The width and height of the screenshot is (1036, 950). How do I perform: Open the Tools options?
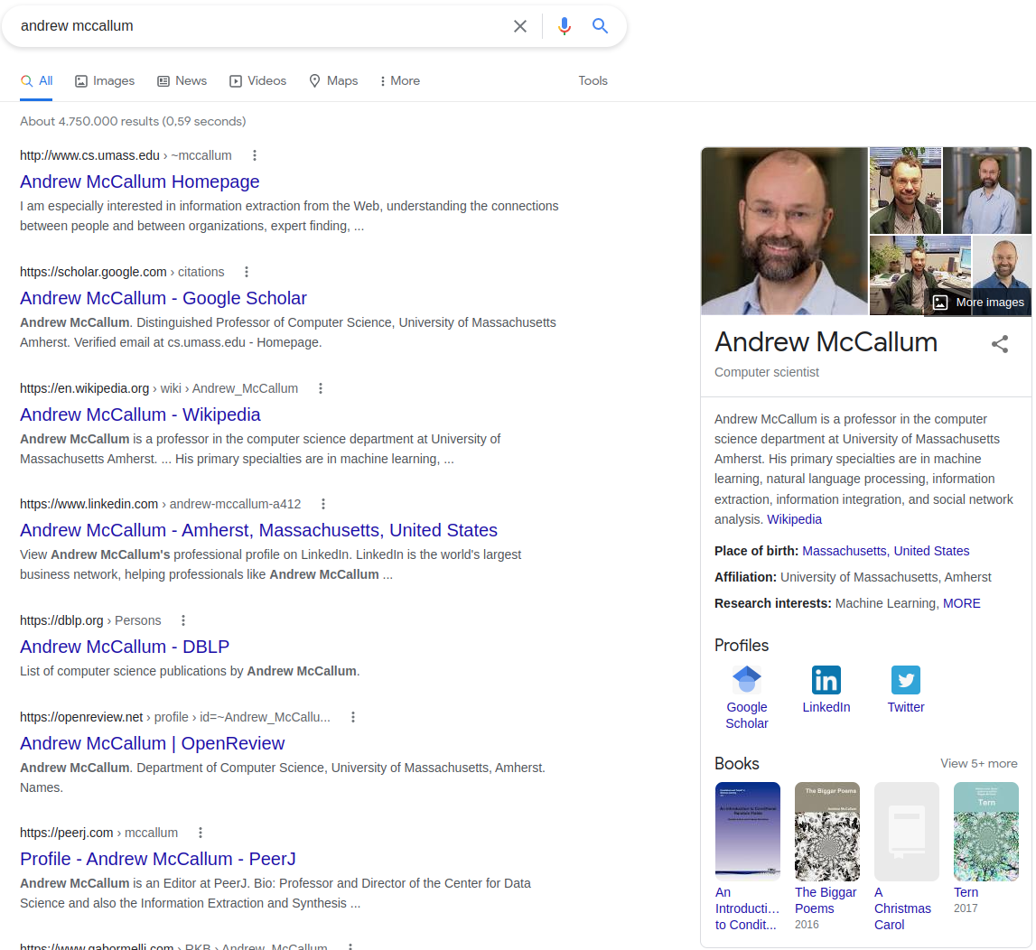pyautogui.click(x=593, y=80)
